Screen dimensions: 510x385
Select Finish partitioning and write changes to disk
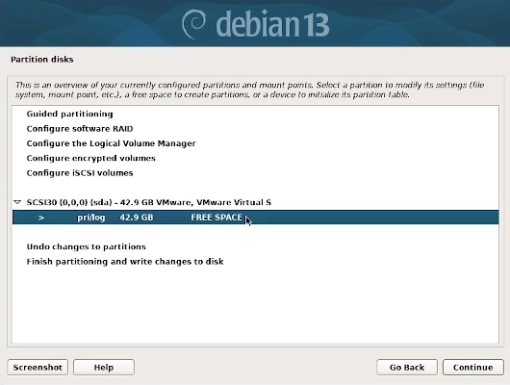coord(125,262)
